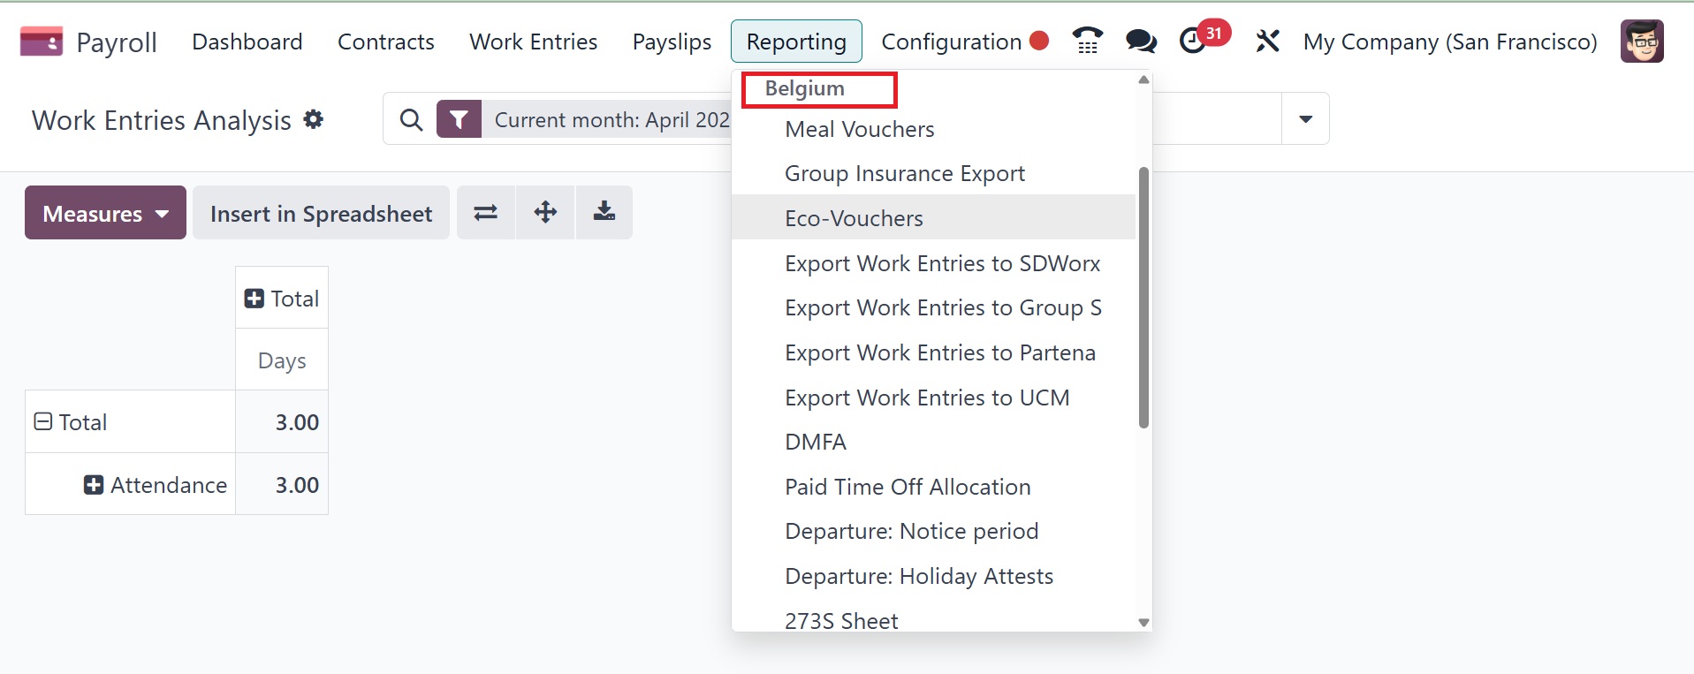1694x674 pixels.
Task: Click Insert in Spreadsheet button
Action: 321,213
